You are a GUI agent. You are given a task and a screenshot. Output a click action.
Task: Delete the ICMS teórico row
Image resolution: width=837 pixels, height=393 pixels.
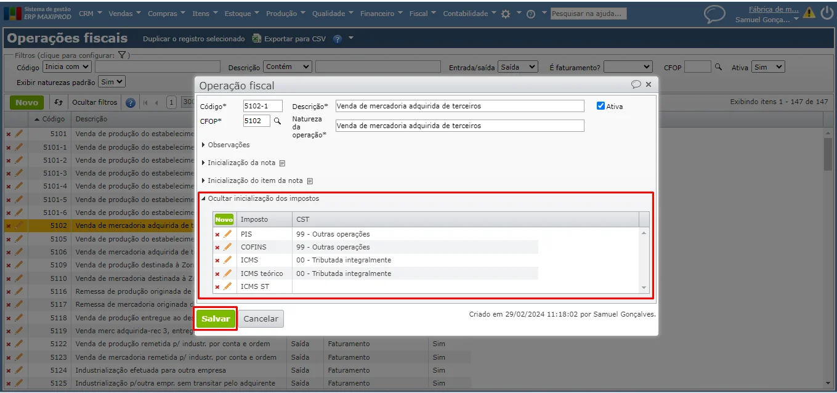point(217,273)
